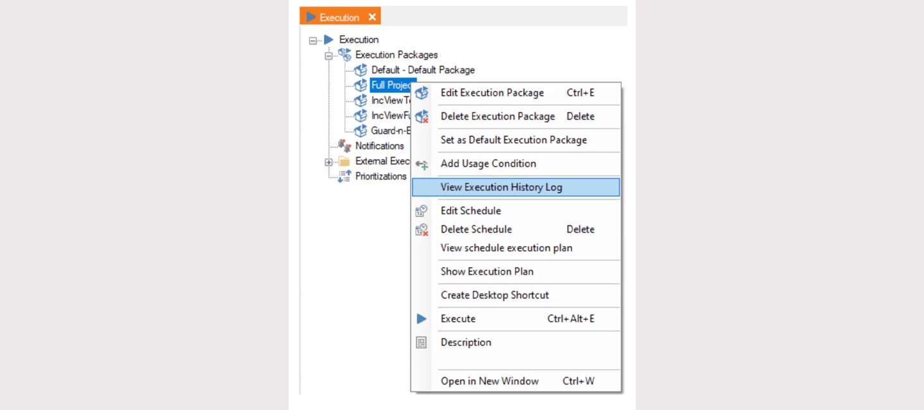Screen dimensions: 924x410
Task: Select the Execution Packages tree node
Action: [x=397, y=55]
